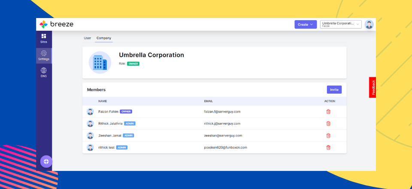Click Rithick Jaluthria's avatar
This screenshot has height=189, width=412.
click(90, 124)
